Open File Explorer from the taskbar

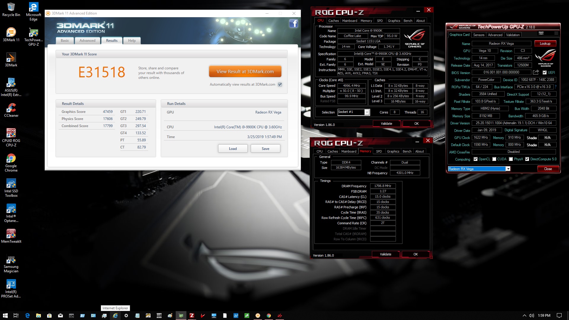coord(39,316)
